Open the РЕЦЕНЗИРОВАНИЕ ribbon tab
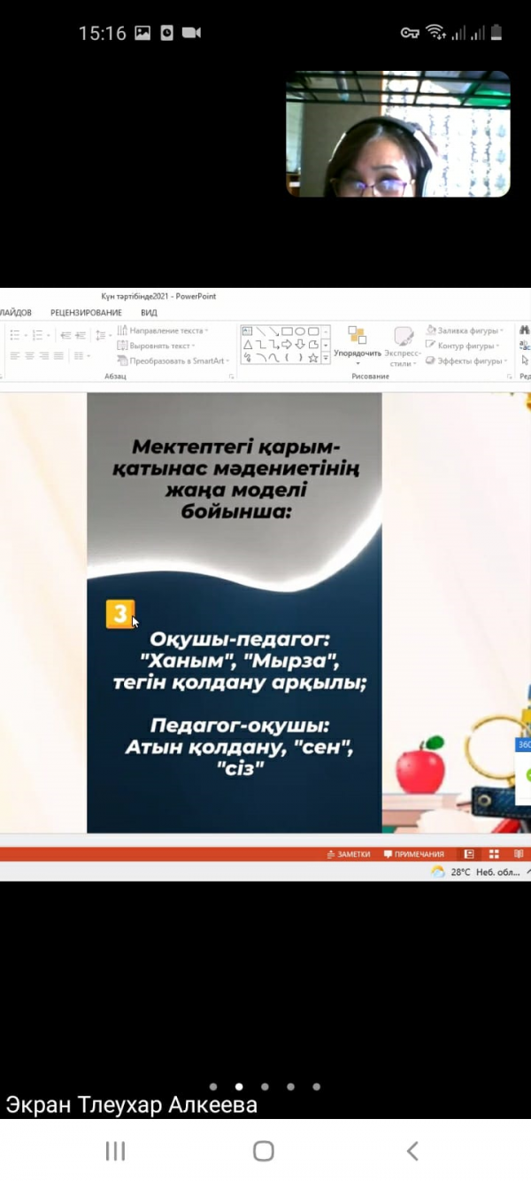Viewport: 531px width, 1181px height. (x=86, y=313)
